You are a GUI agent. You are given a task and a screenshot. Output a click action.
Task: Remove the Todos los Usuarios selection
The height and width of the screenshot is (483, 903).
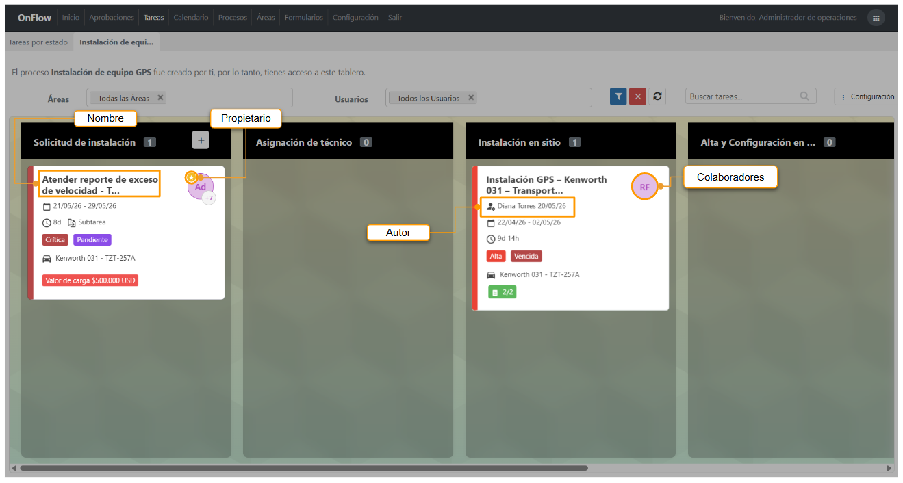tap(471, 98)
